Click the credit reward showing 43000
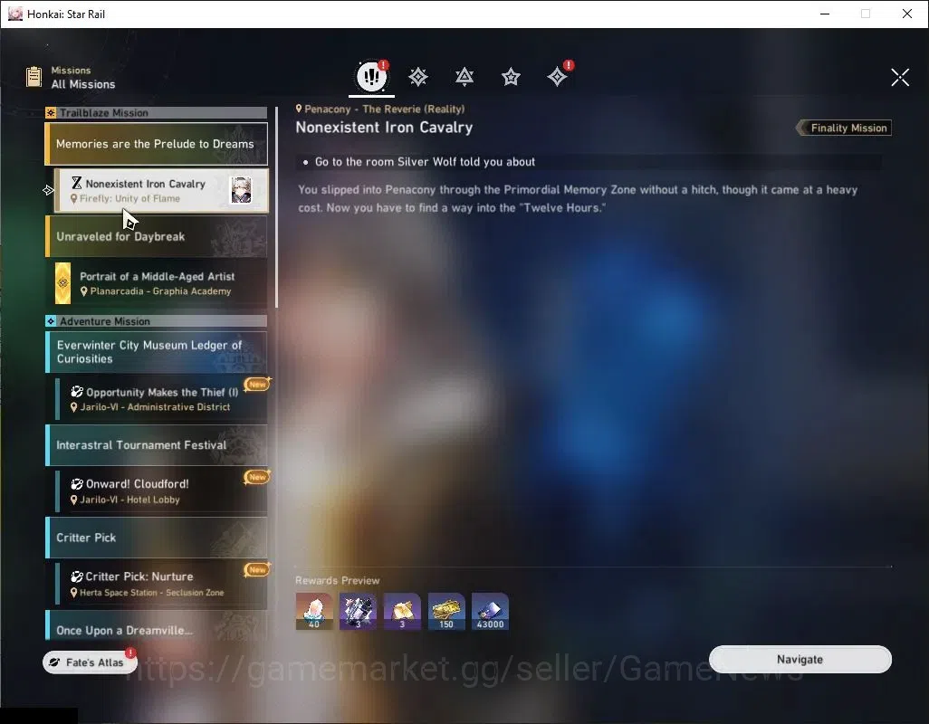The width and height of the screenshot is (929, 724). pyautogui.click(x=490, y=612)
